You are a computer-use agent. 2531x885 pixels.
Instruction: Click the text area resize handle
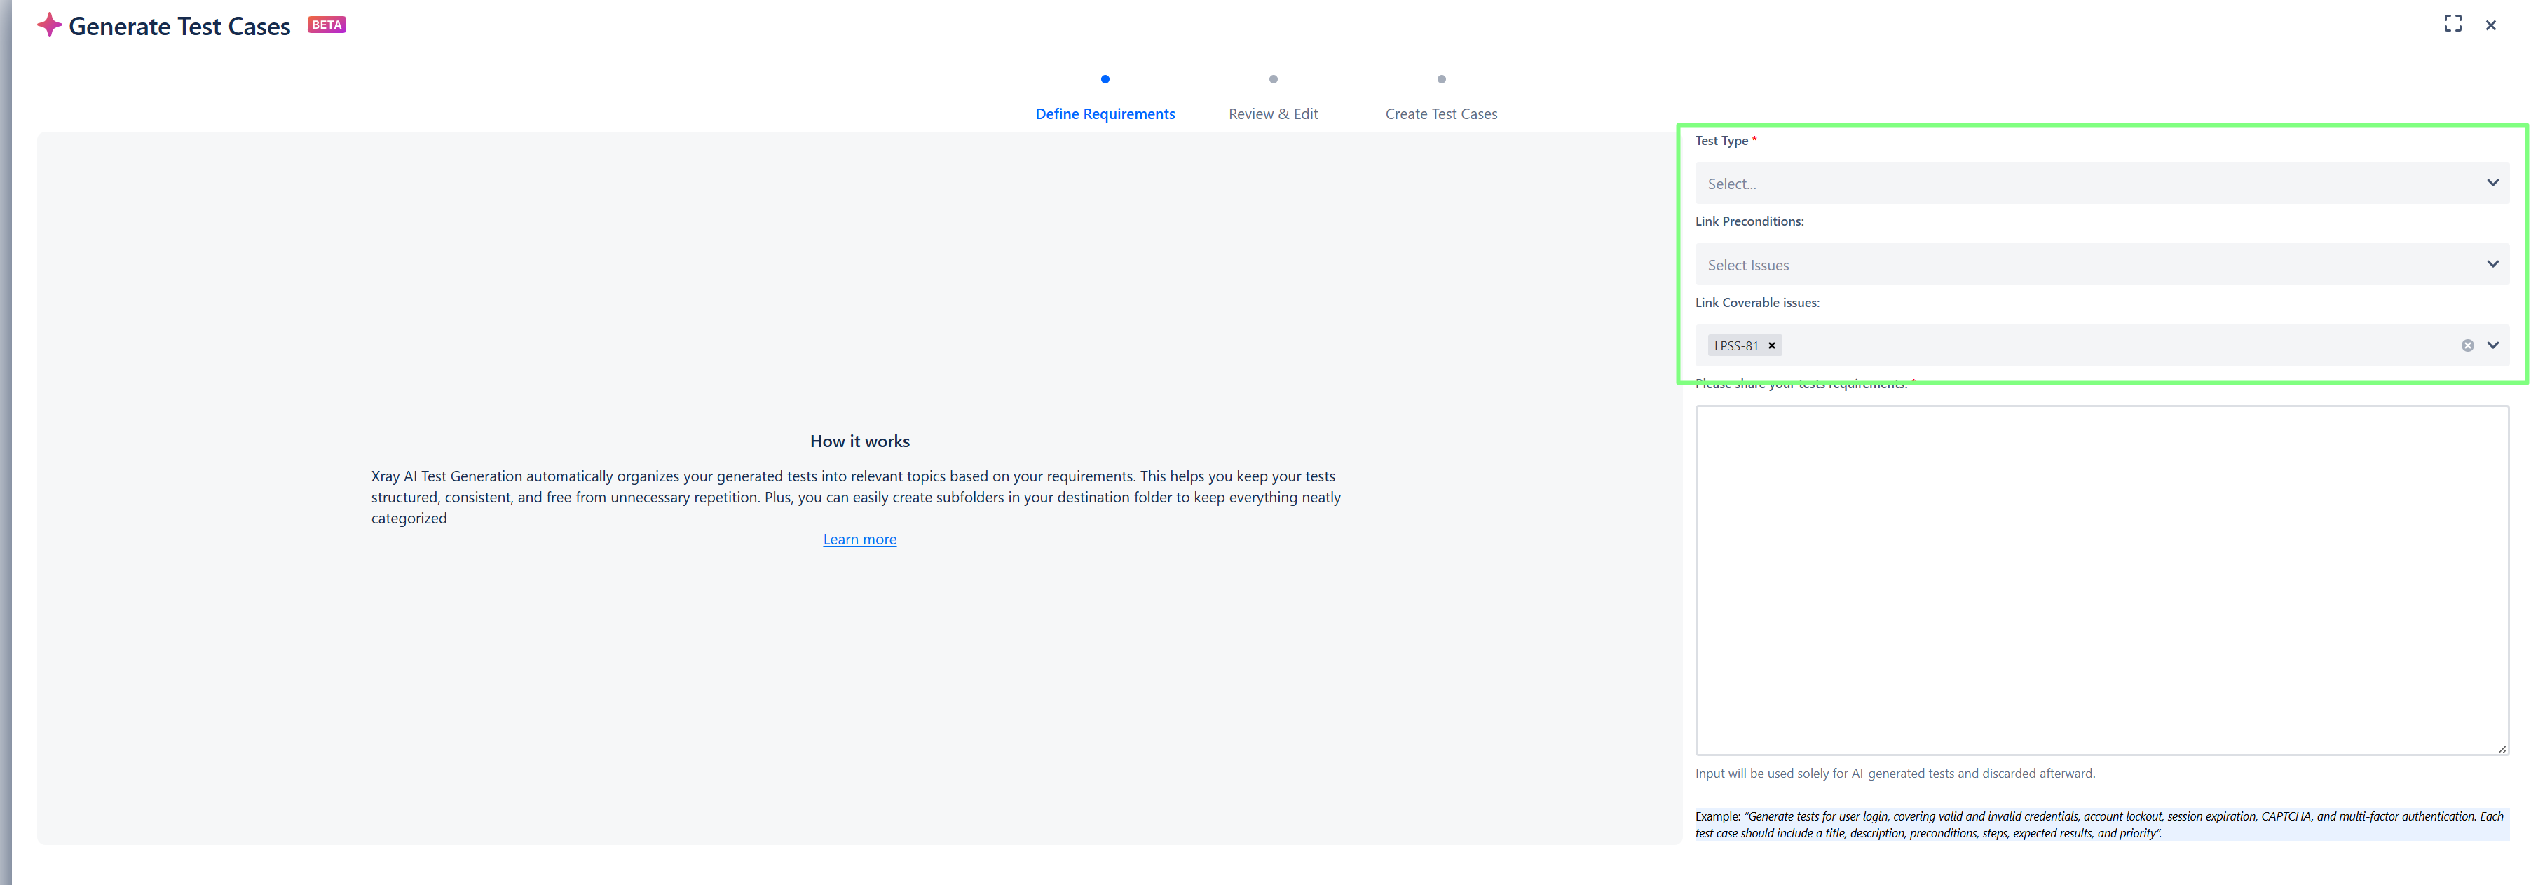click(x=2502, y=748)
